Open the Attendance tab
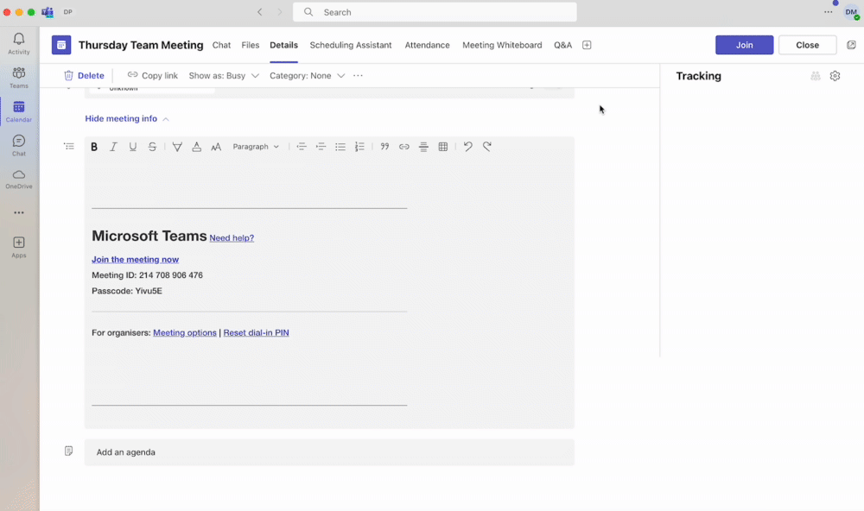Image resolution: width=864 pixels, height=511 pixels. (427, 45)
